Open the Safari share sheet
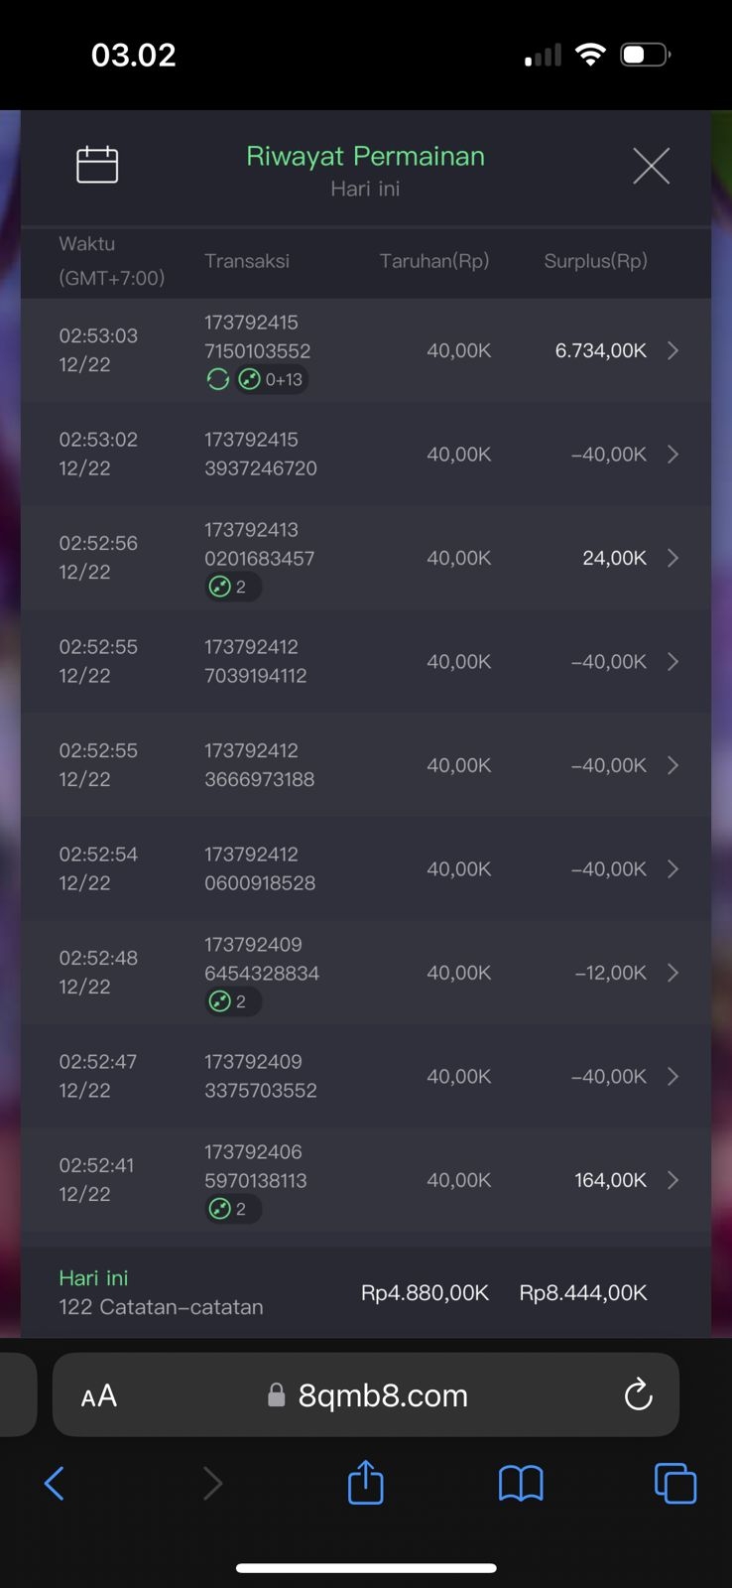The image size is (732, 1588). (x=365, y=1483)
